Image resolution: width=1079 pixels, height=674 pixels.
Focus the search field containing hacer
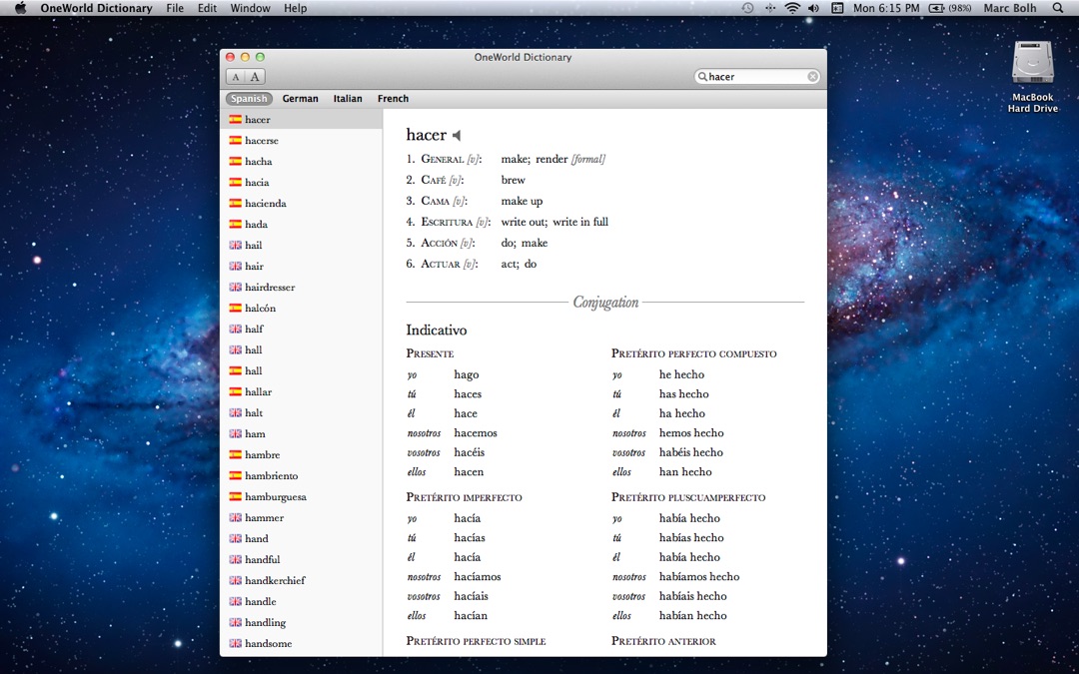tap(757, 76)
